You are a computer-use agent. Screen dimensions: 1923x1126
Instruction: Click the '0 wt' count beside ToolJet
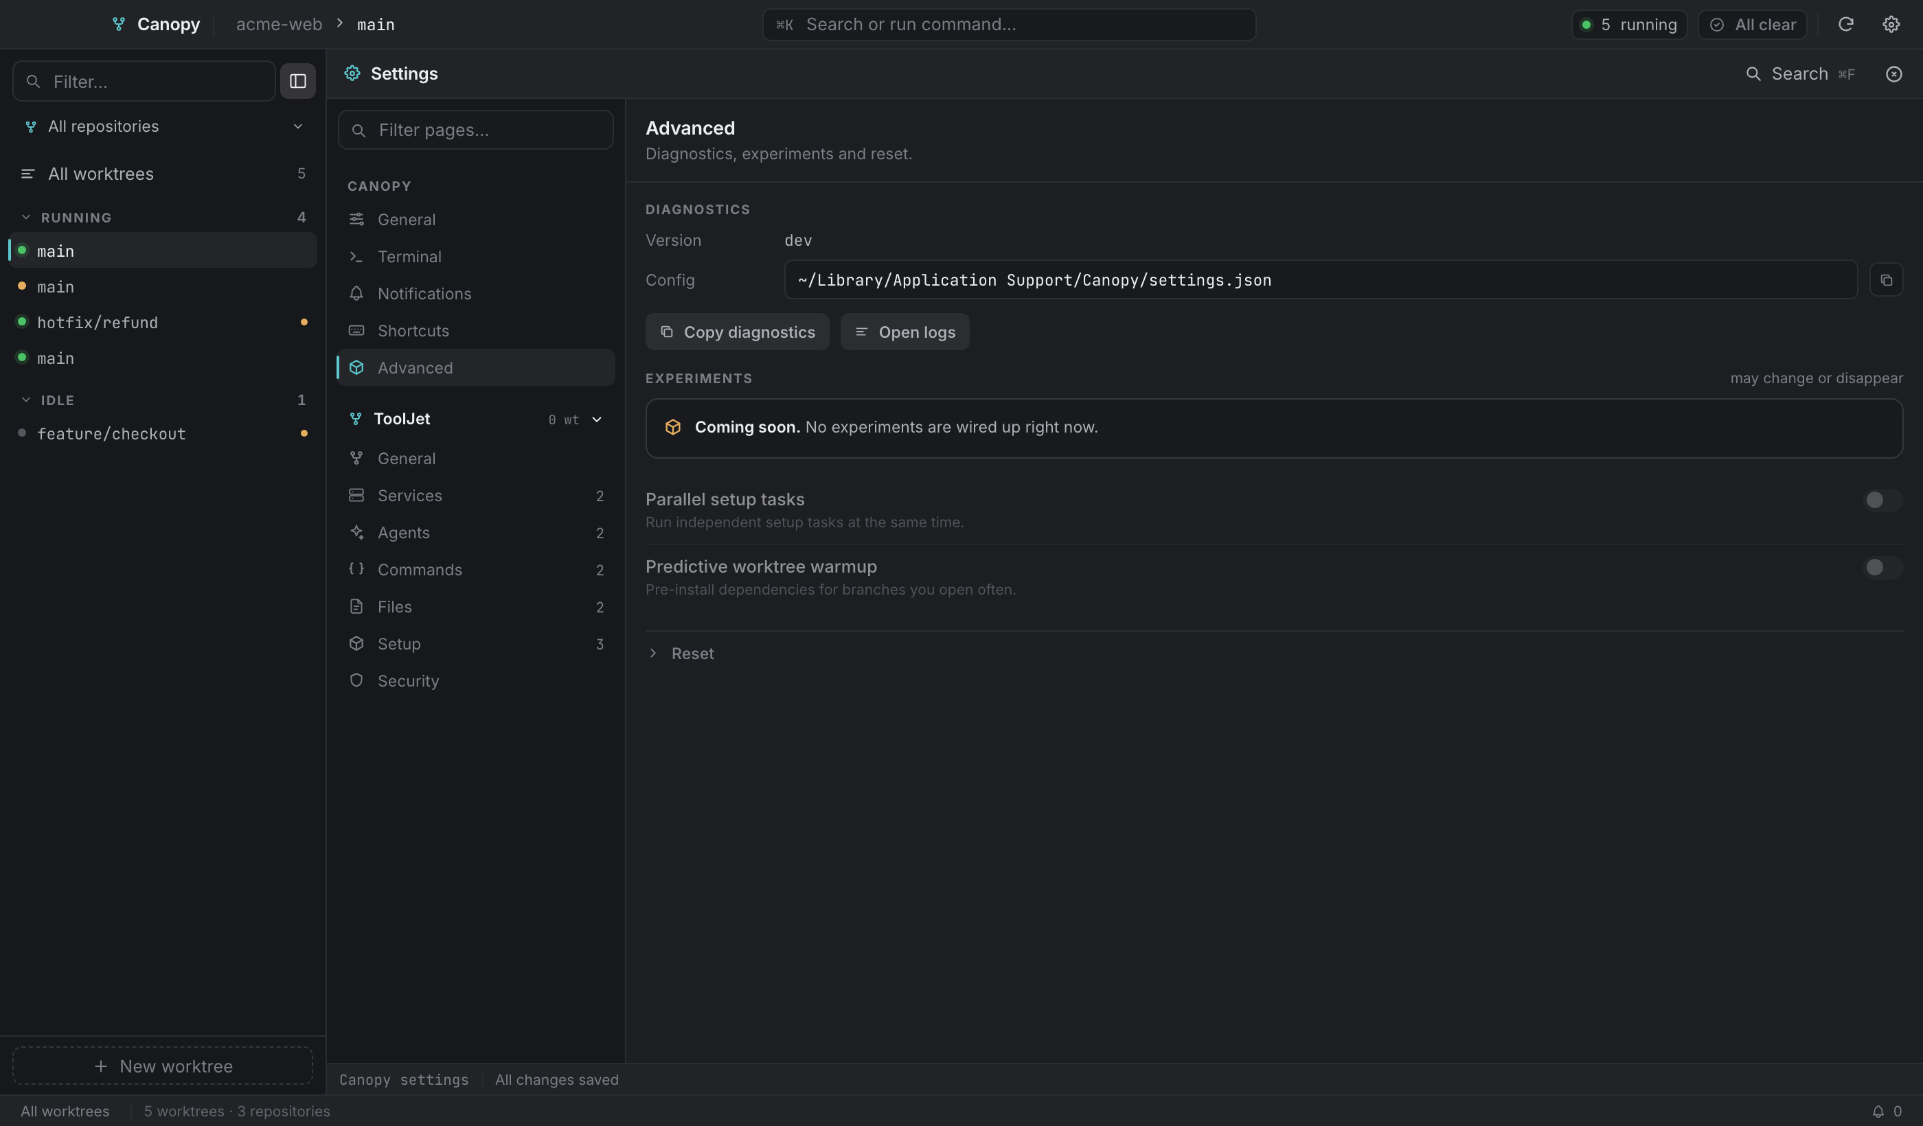pyautogui.click(x=563, y=420)
